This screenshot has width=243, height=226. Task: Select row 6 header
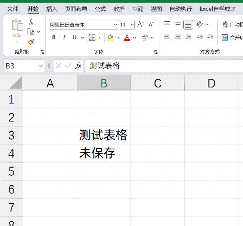[x=11, y=189]
